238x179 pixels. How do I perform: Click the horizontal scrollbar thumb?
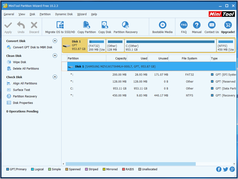tap(131, 164)
